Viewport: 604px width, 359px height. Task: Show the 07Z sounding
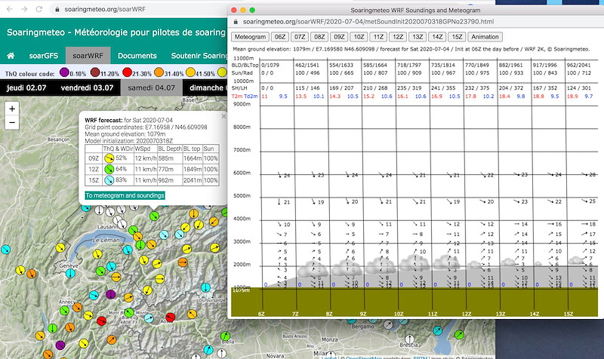pos(300,37)
